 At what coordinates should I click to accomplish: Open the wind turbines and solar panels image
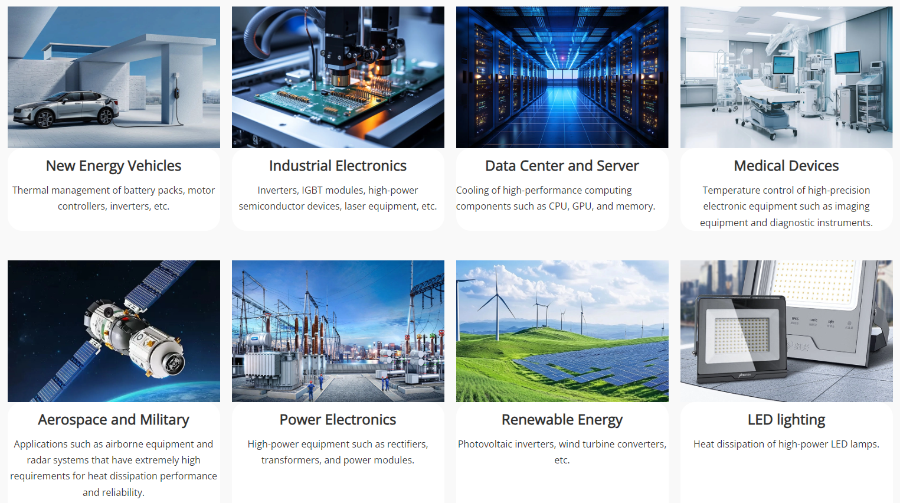[562, 331]
